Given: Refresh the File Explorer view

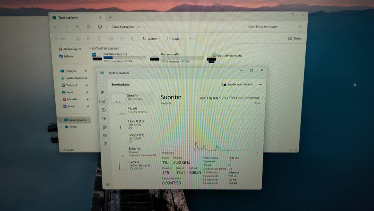Looking at the screenshot, I should point(88,27).
